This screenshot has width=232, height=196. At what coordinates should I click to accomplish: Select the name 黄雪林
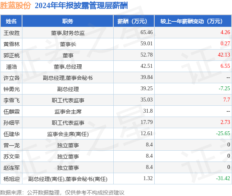pos(12,44)
